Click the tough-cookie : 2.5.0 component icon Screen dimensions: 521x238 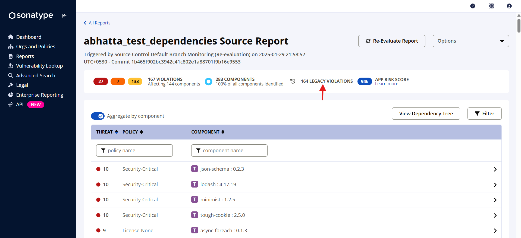(194, 215)
